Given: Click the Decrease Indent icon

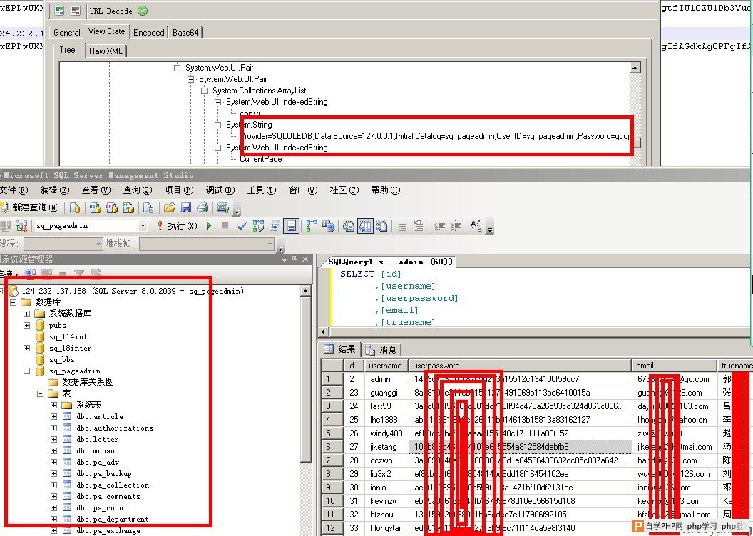Looking at the screenshot, I should coord(439,225).
